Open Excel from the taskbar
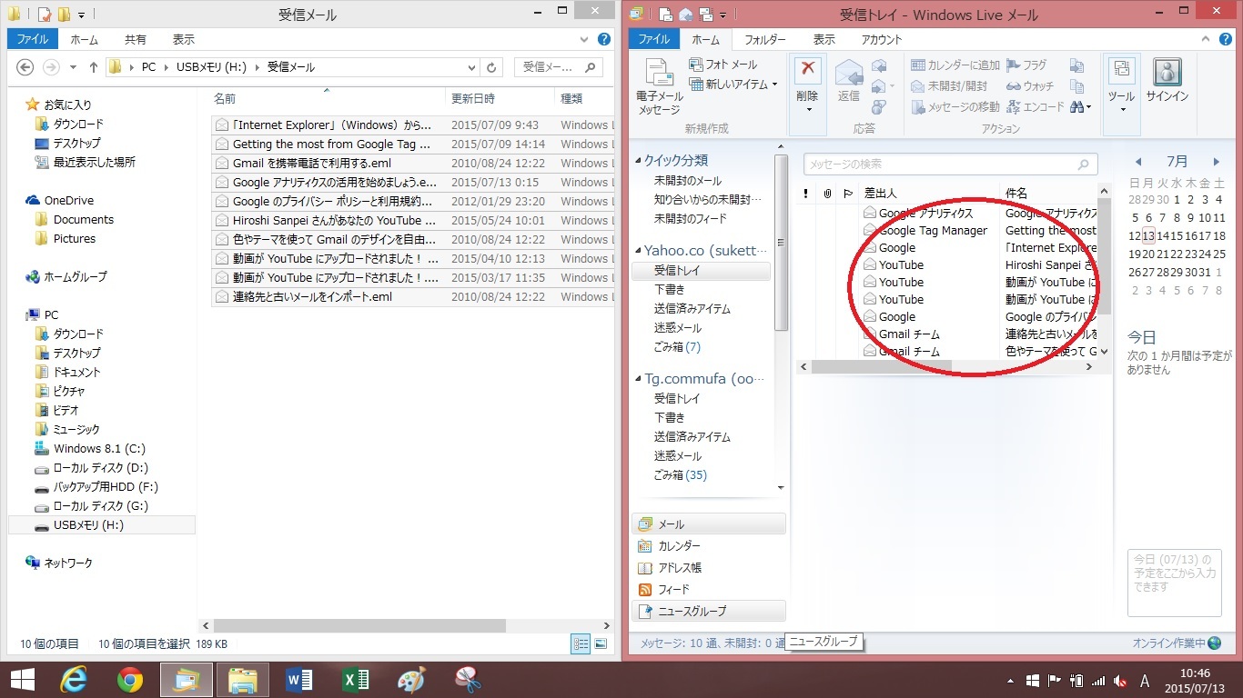Viewport: 1243px width, 698px height. (356, 680)
